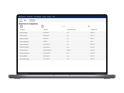Viewport: 124px width, 93px height.
Task: Click the home icon
Action: click(25, 20)
